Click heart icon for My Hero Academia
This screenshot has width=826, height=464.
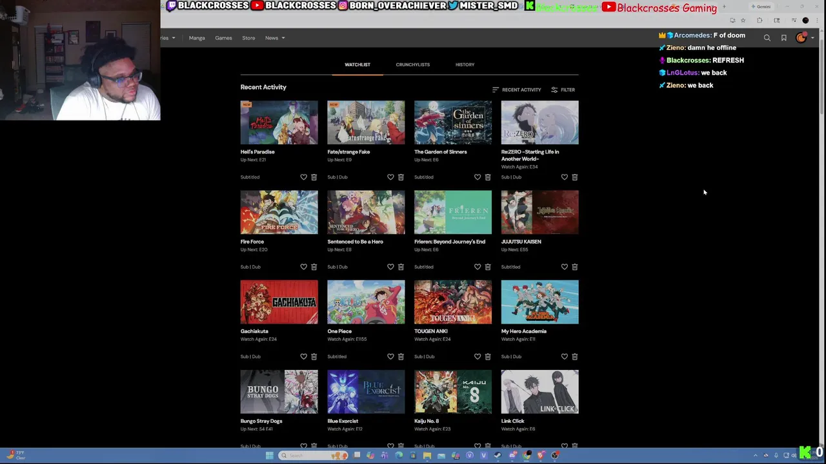click(565, 356)
